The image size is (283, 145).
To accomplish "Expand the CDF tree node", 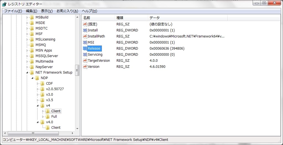I will 38,84.
